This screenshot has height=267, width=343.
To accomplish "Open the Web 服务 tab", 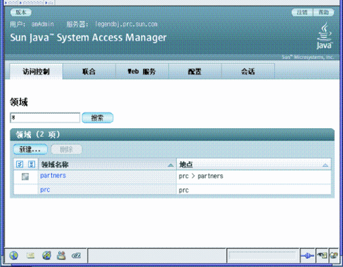I will (142, 71).
